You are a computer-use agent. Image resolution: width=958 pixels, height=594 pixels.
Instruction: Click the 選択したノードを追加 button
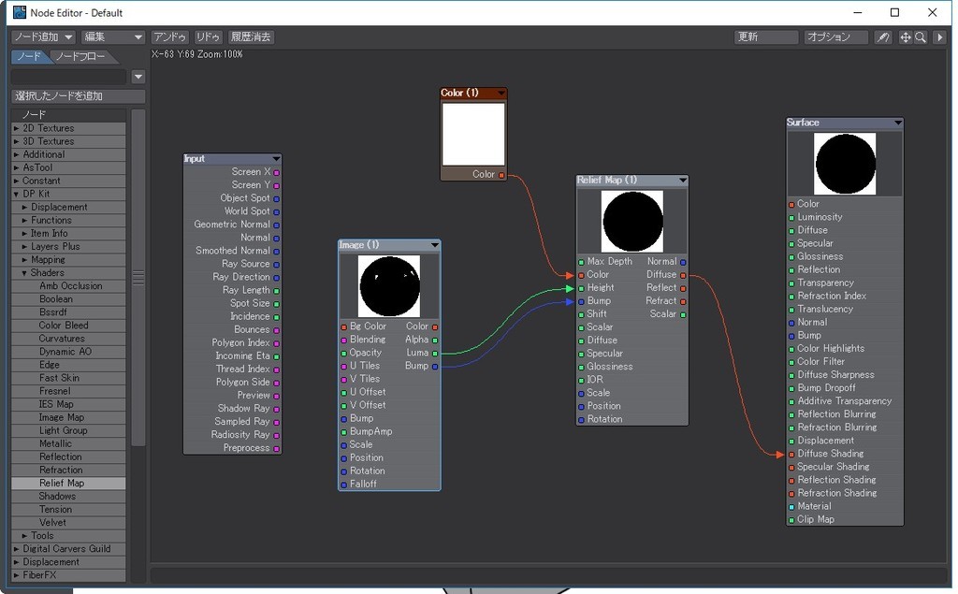point(79,96)
